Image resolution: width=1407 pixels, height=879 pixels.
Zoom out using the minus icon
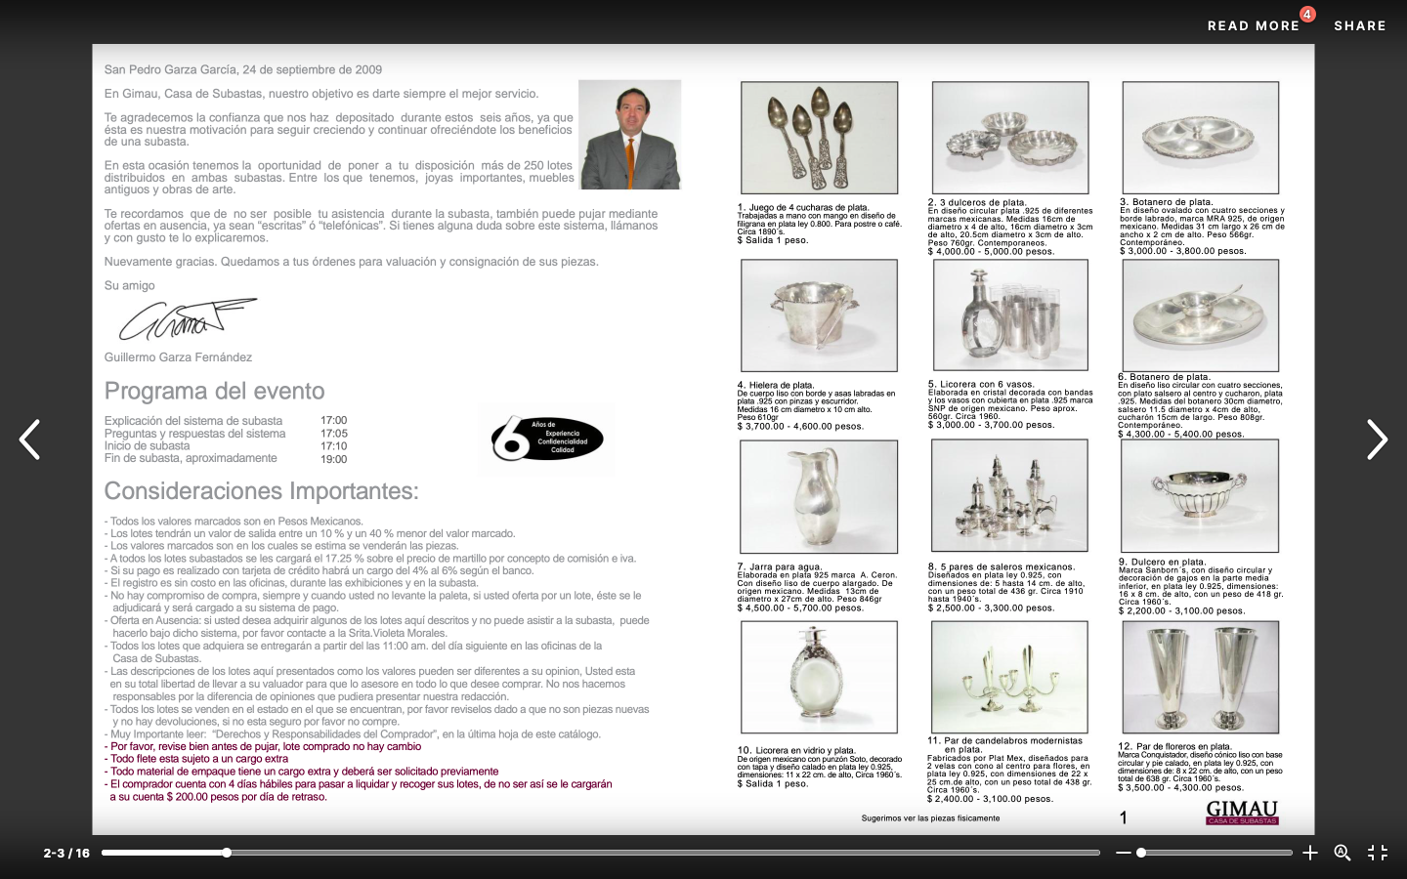coord(1126,853)
